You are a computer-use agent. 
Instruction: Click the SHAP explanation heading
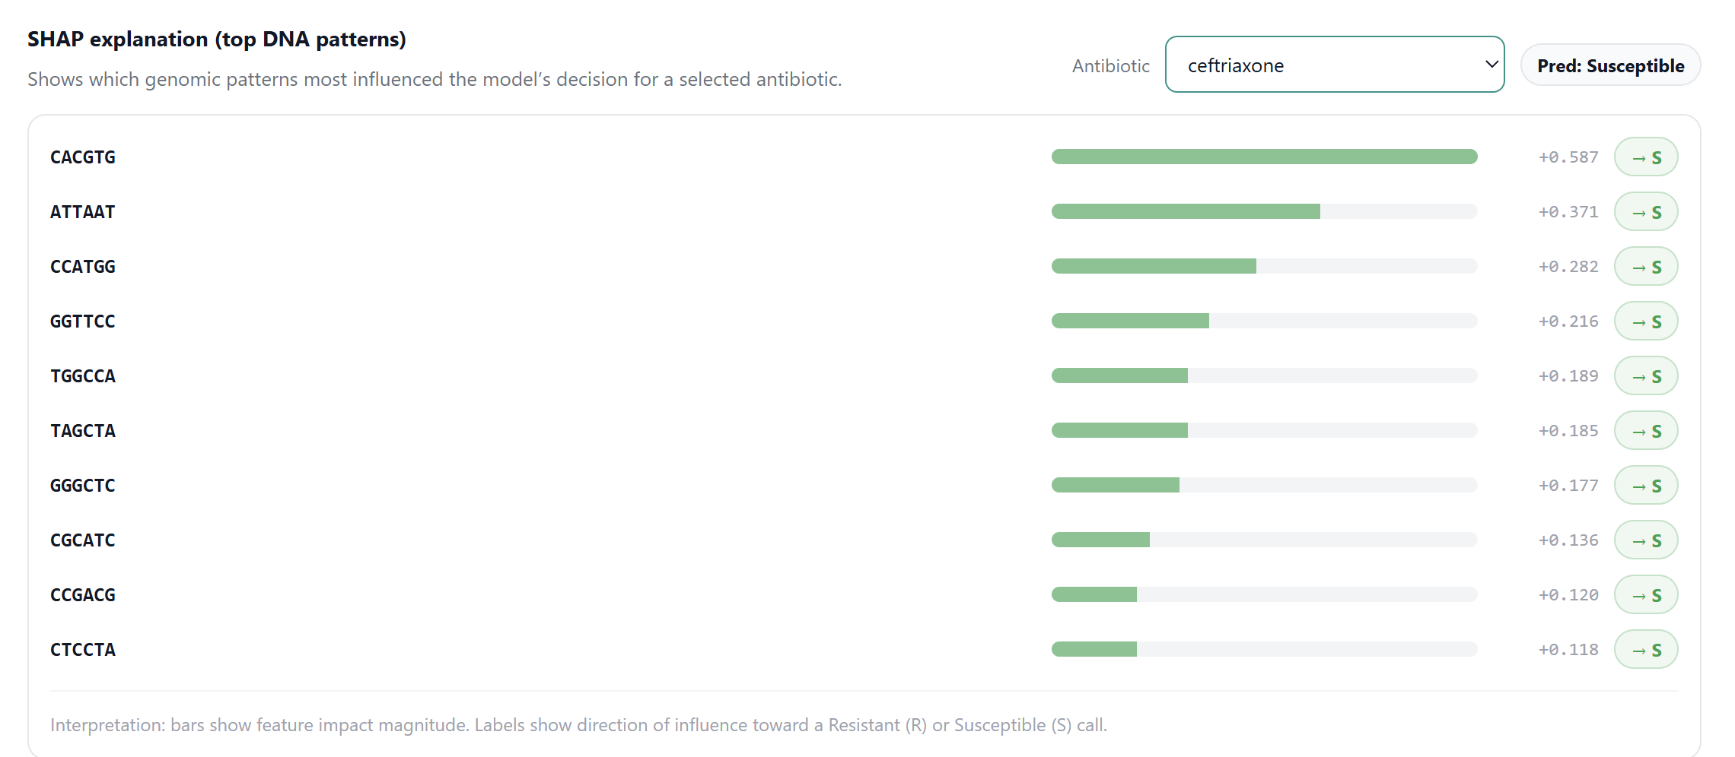(x=217, y=40)
